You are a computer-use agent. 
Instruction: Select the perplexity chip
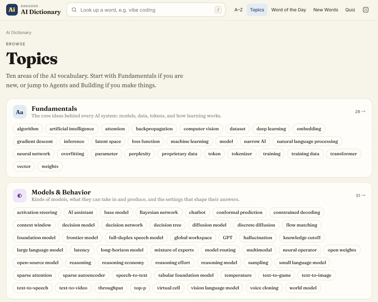click(x=140, y=154)
